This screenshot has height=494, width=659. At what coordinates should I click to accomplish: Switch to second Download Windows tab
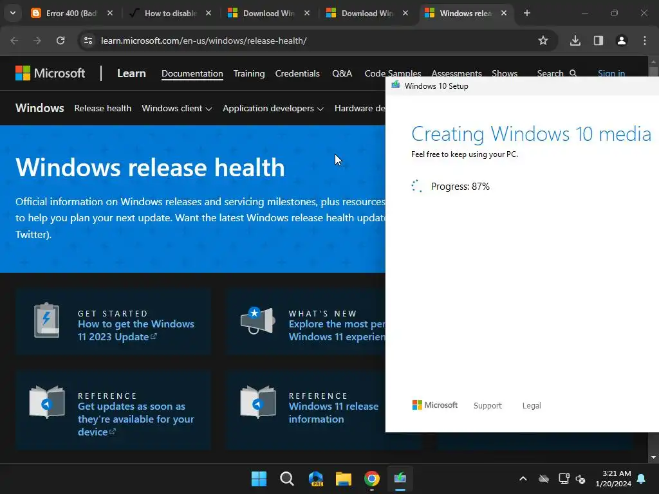(x=367, y=13)
